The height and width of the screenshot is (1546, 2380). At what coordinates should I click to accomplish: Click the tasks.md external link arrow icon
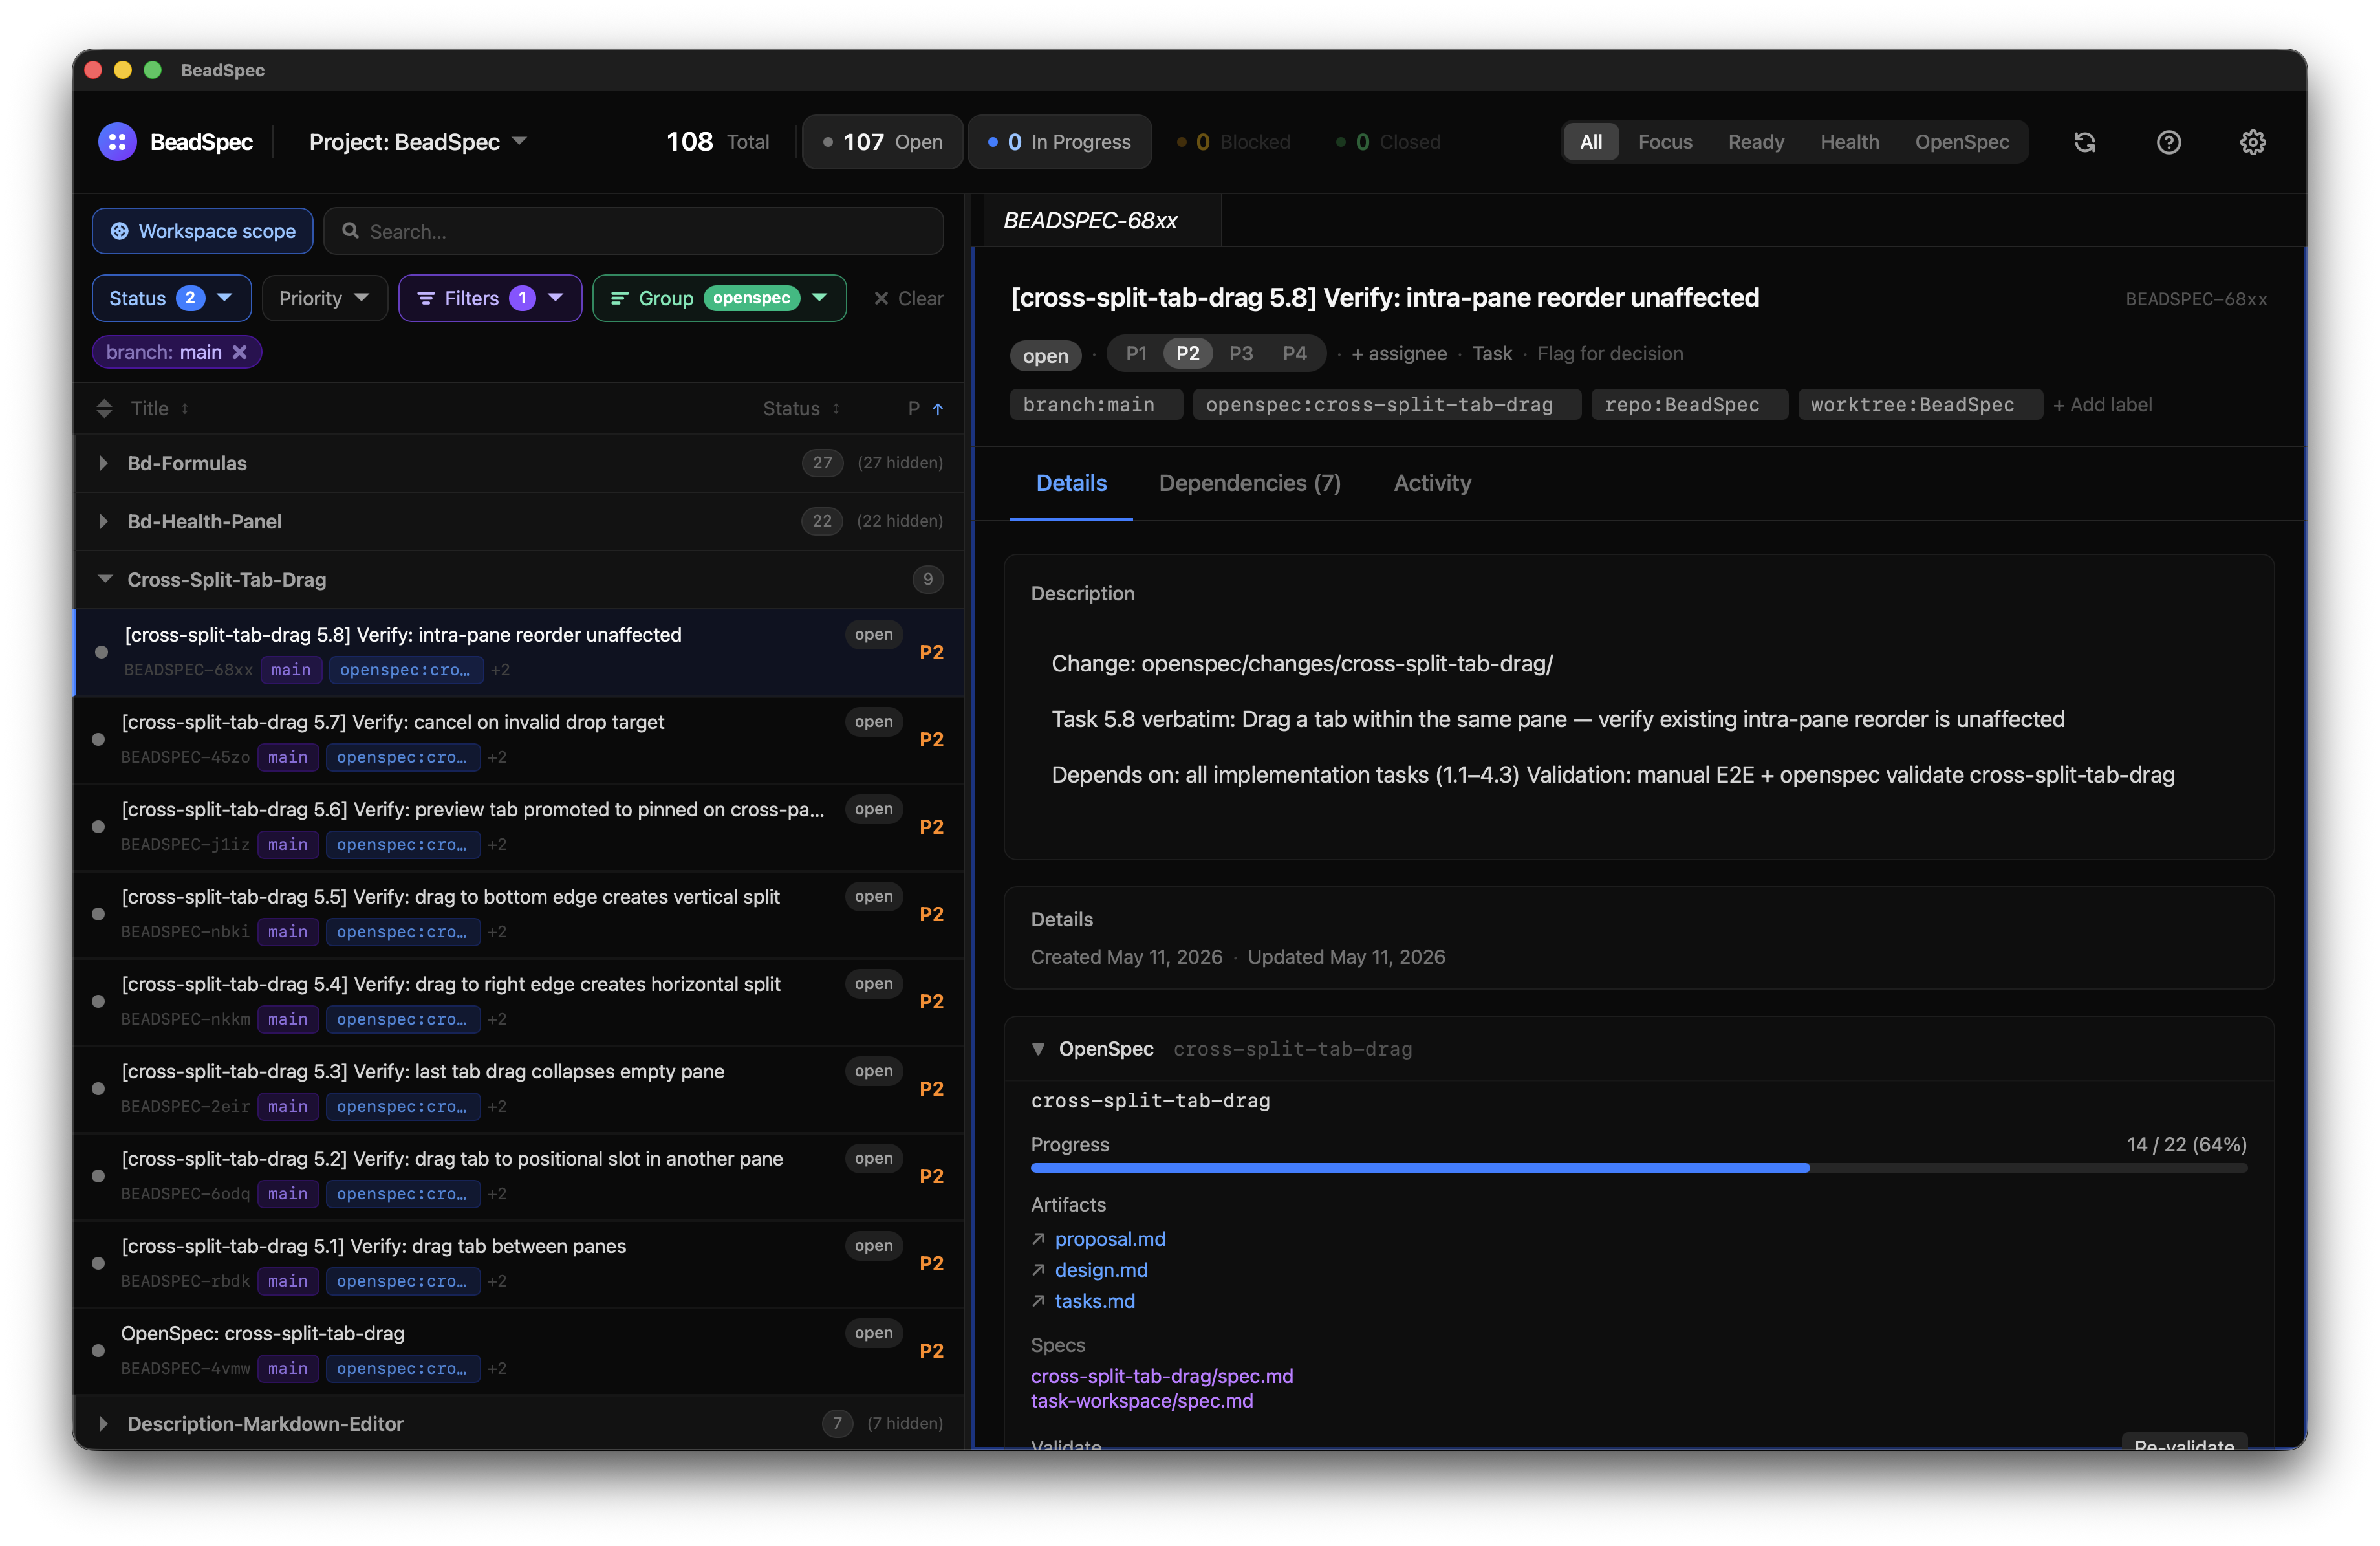[1038, 1301]
